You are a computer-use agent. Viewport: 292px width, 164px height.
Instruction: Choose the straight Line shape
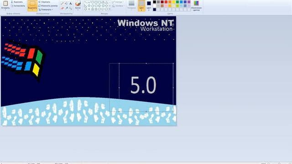85,2
